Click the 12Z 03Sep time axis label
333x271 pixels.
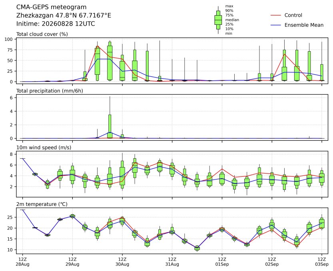[321, 262]
